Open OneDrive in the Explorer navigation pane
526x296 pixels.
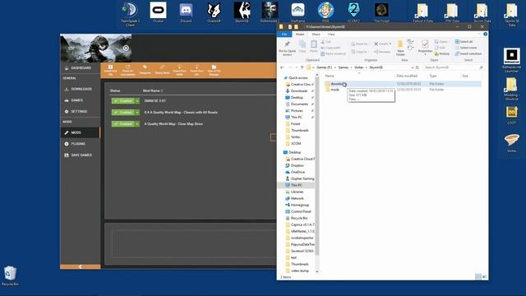298,172
